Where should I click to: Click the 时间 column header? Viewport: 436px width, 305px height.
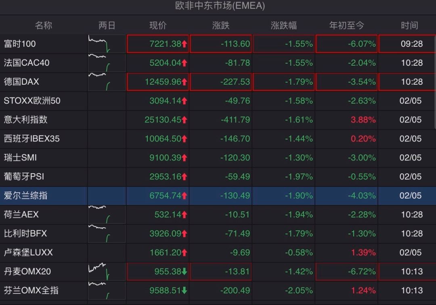click(x=409, y=25)
